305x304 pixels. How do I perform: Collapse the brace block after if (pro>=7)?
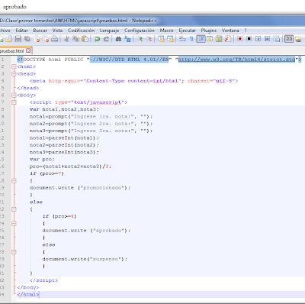pyautogui.click(x=14, y=181)
